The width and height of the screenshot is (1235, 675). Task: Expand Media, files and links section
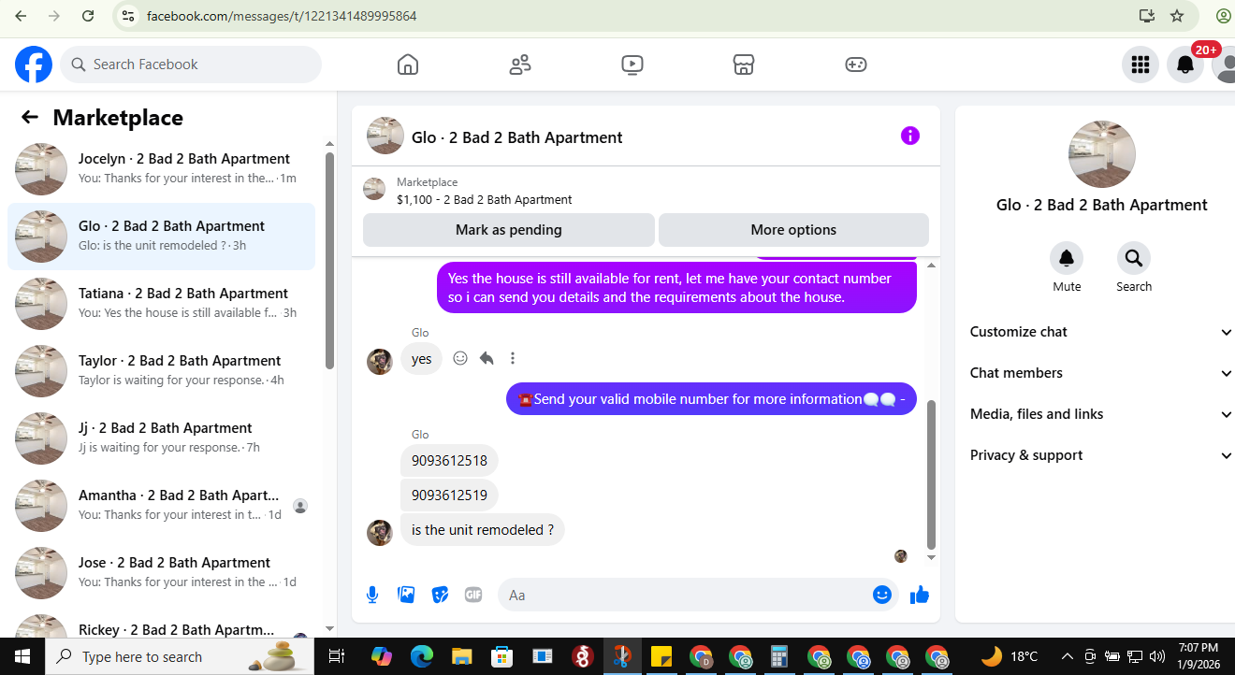point(1100,414)
